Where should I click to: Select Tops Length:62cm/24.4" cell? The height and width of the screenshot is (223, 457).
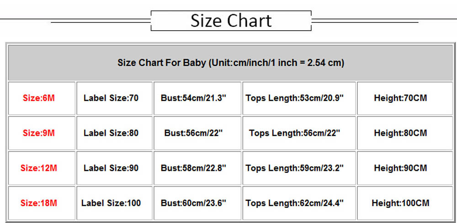[295, 203]
